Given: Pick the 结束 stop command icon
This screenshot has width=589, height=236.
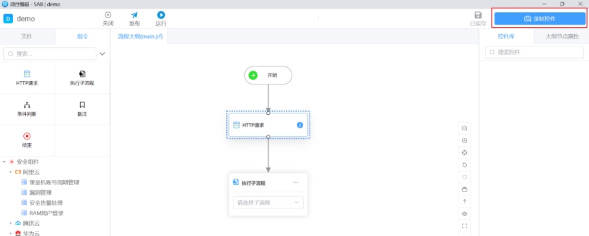Looking at the screenshot, I should coord(27,136).
